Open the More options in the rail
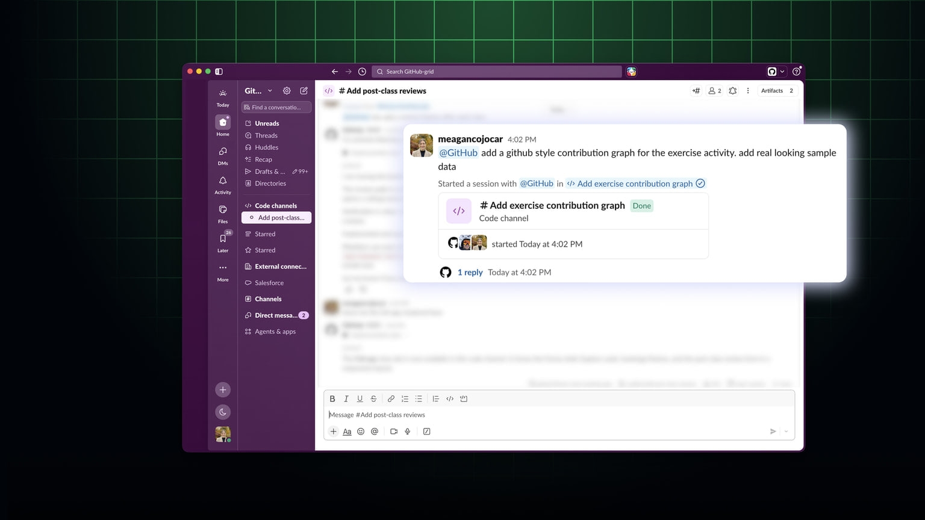The height and width of the screenshot is (520, 925). (x=223, y=272)
